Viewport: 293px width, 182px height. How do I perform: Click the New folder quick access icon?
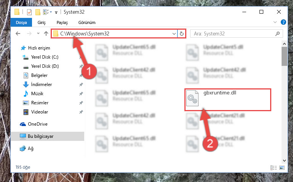pyautogui.click(x=38, y=12)
